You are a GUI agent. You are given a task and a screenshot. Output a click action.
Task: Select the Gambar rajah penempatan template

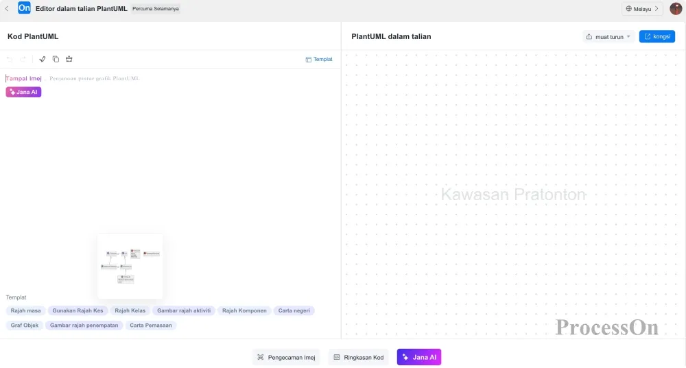pos(84,325)
